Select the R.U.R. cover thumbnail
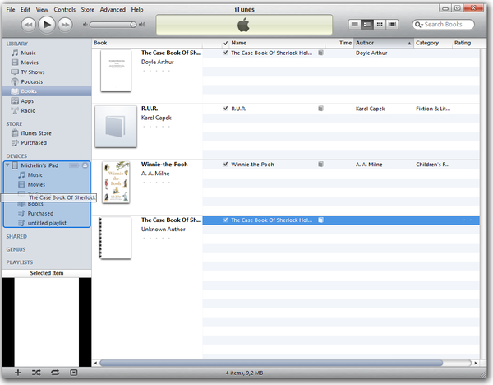This screenshot has width=493, height=385. [116, 127]
